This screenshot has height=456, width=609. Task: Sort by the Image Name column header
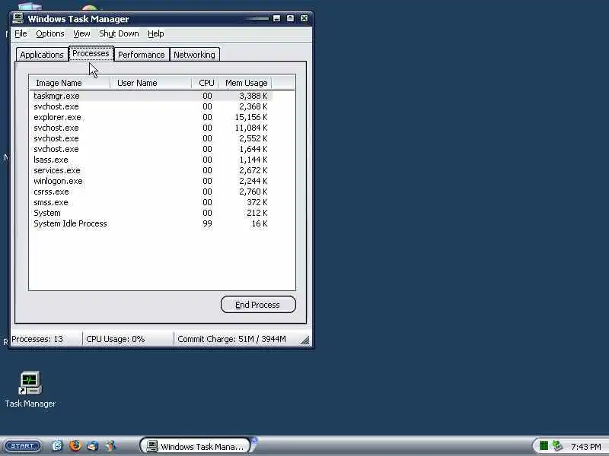pyautogui.click(x=69, y=83)
